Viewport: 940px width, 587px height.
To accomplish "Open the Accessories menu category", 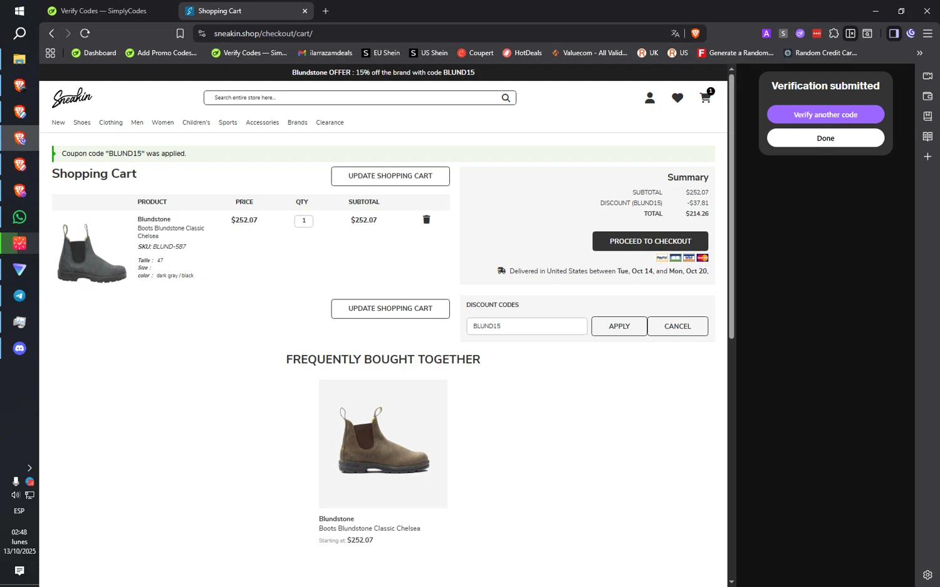I will click(263, 122).
